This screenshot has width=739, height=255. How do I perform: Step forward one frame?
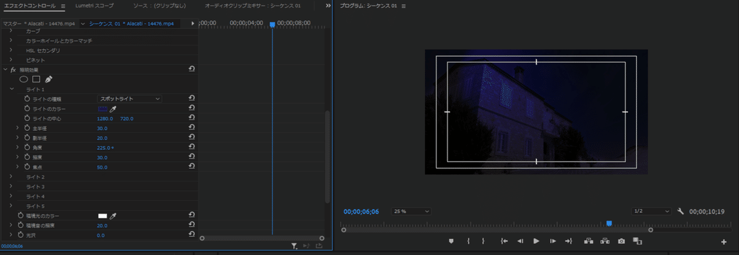tap(552, 241)
